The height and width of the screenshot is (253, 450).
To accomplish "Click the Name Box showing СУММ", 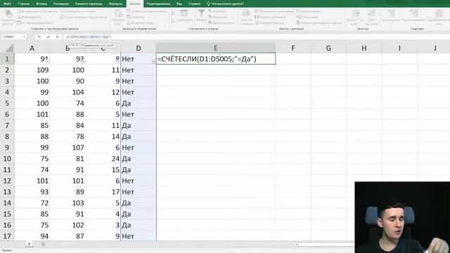I will (x=11, y=37).
